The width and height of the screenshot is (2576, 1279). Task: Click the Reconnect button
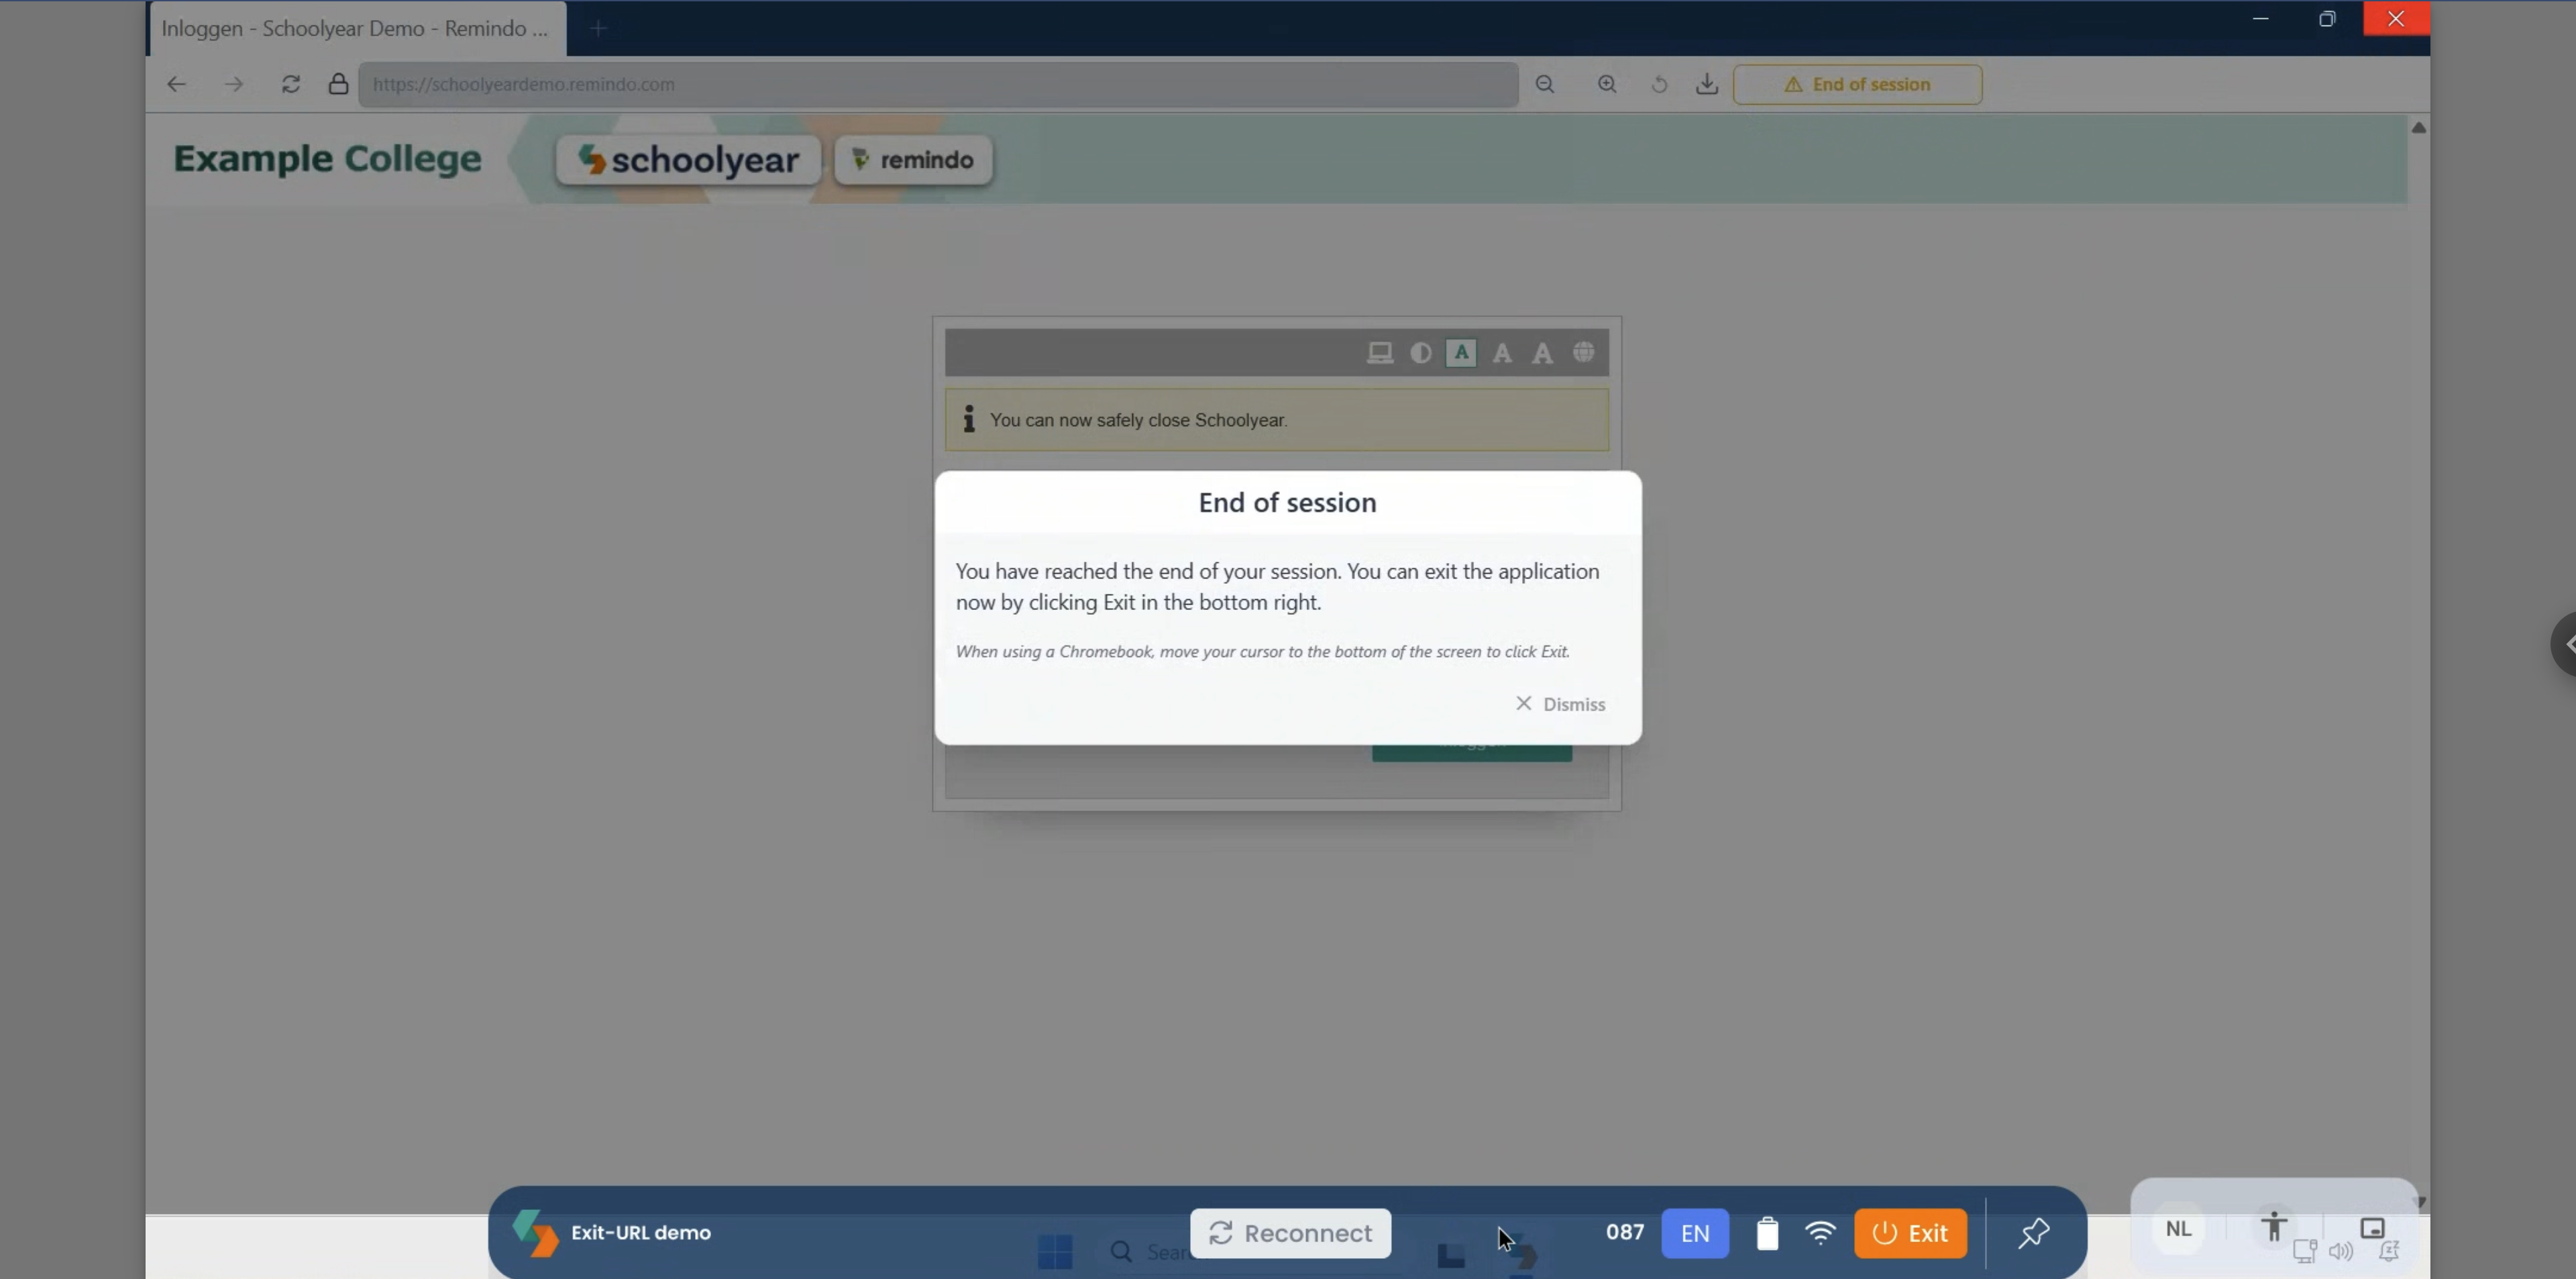[1290, 1232]
